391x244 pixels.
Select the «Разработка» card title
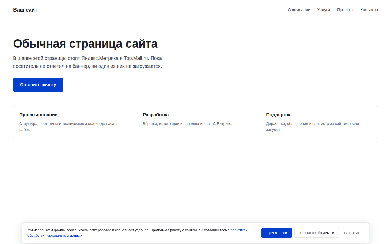[x=156, y=115]
